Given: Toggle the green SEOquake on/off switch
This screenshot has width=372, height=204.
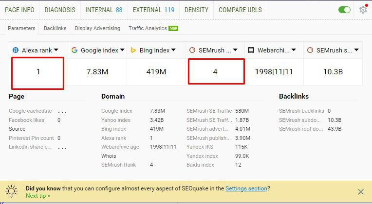Looking at the screenshot, I should point(344,10).
